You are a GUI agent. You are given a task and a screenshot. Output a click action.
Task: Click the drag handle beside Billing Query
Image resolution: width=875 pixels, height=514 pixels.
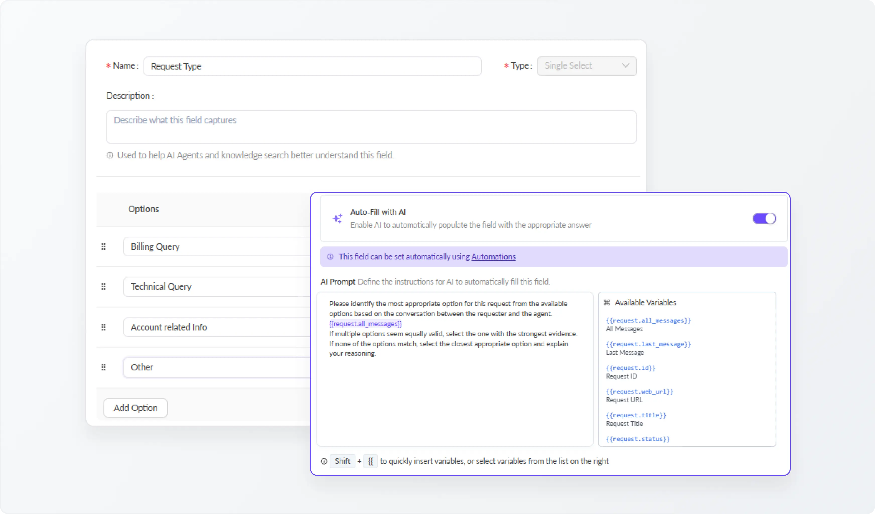103,246
